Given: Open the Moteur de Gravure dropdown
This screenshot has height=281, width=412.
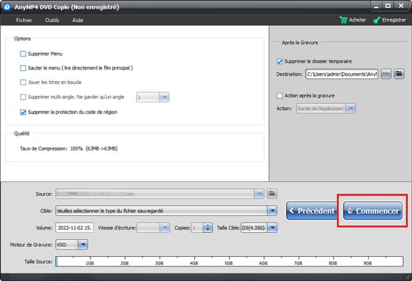Looking at the screenshot, I should 71,245.
